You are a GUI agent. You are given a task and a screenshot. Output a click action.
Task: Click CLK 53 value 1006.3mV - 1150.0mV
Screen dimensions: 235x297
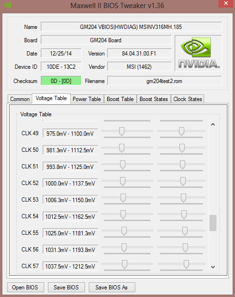click(x=70, y=200)
